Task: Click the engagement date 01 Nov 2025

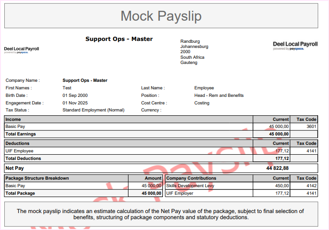Action: coord(75,103)
